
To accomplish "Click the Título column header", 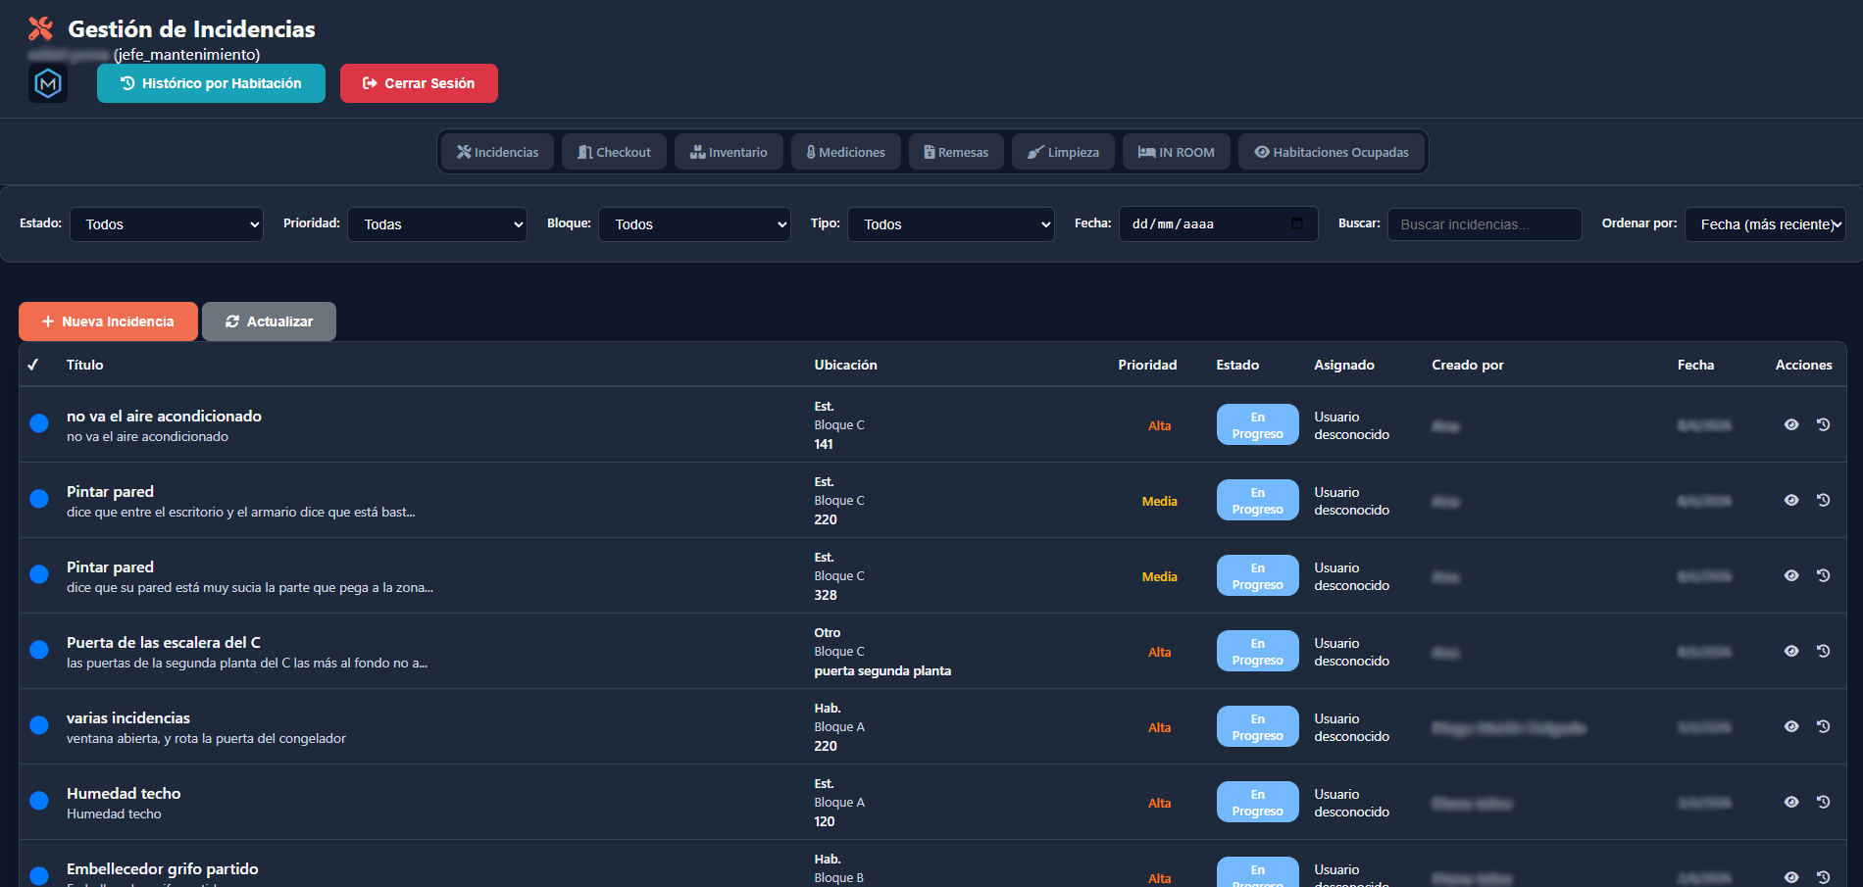I will pyautogui.click(x=84, y=365).
